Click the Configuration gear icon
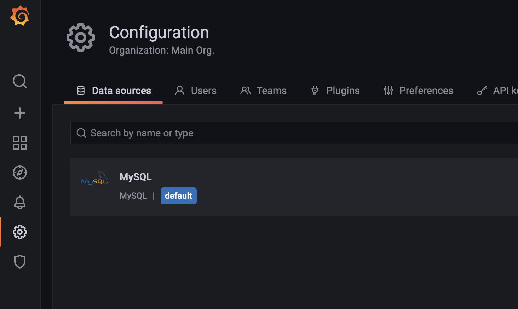 coord(19,232)
